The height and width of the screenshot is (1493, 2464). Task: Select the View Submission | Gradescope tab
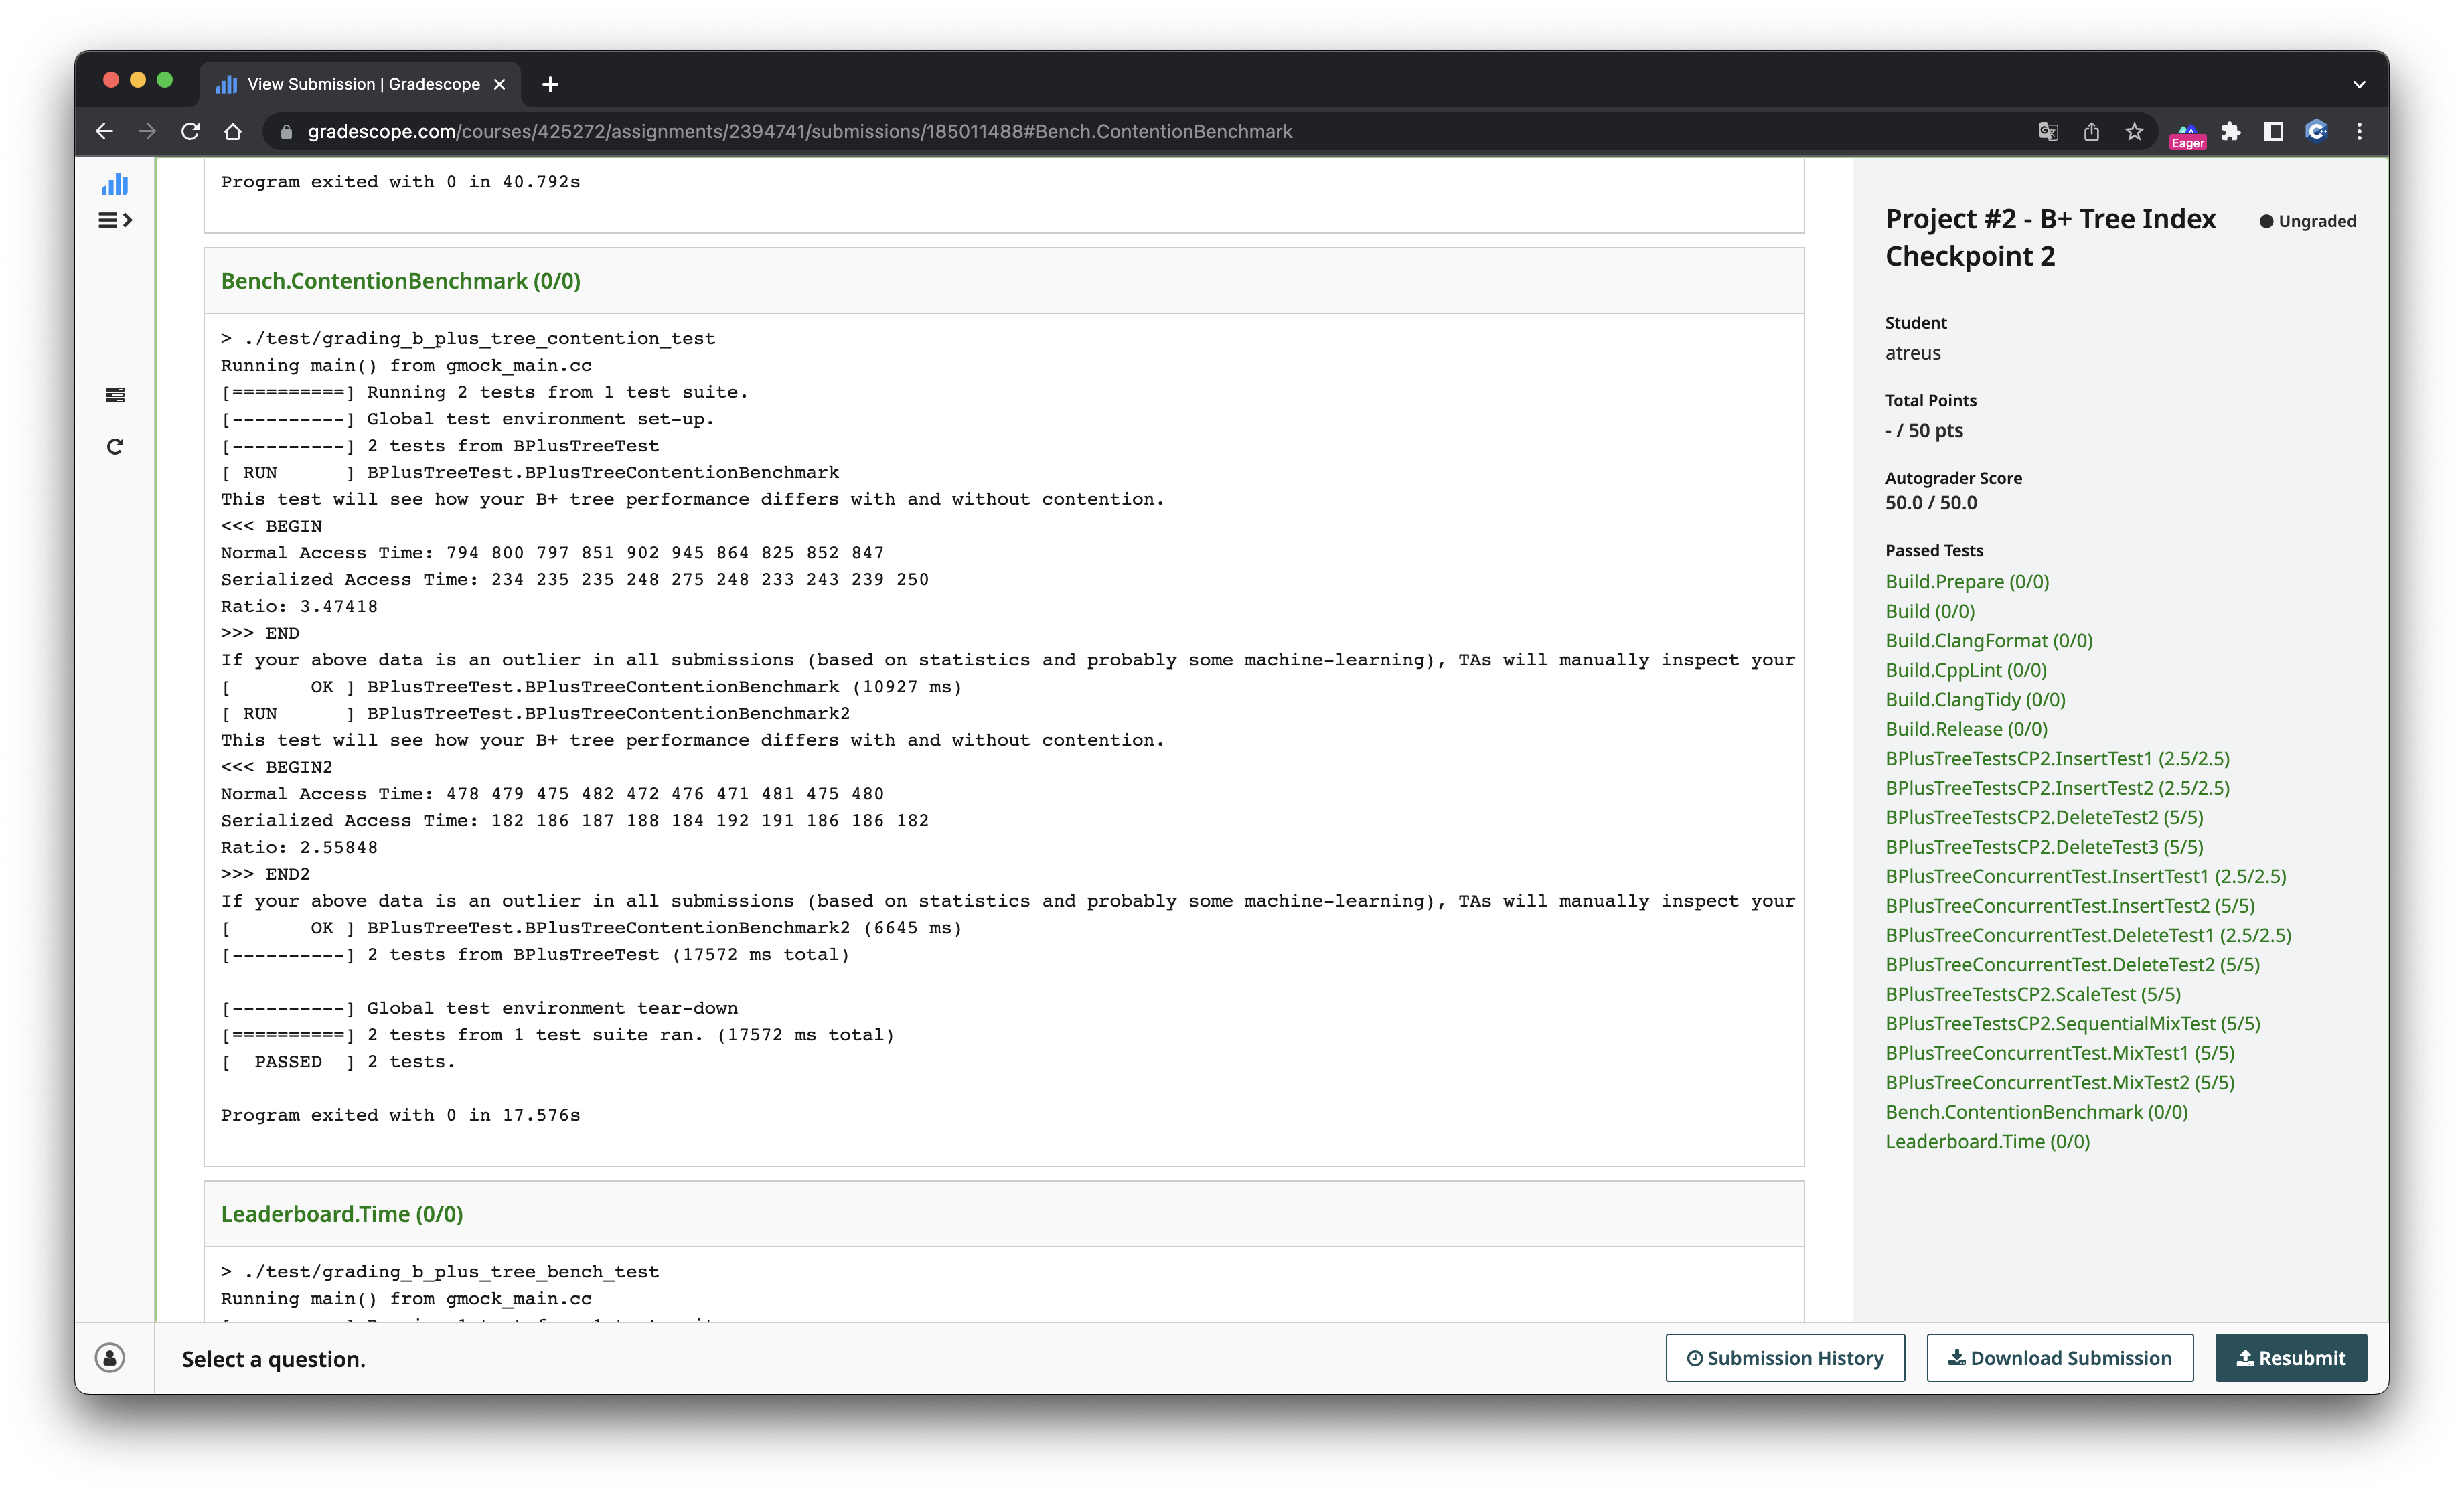click(x=361, y=84)
